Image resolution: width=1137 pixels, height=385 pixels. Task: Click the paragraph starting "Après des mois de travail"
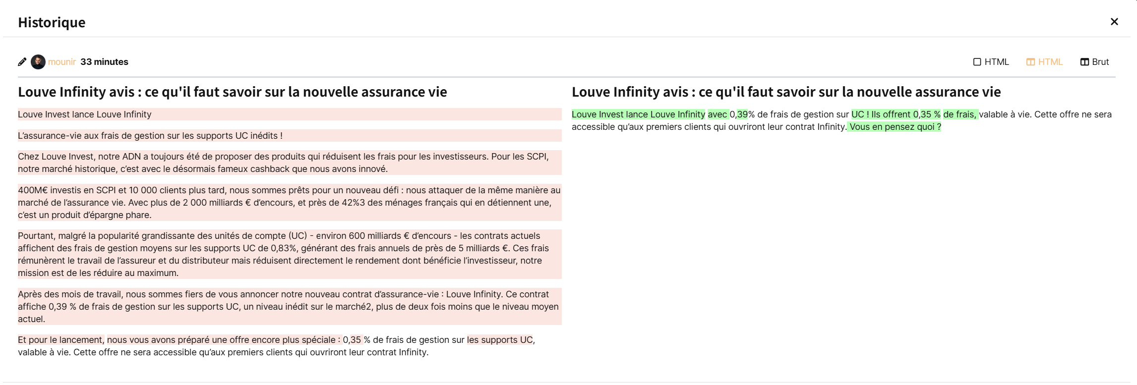pyautogui.click(x=288, y=307)
